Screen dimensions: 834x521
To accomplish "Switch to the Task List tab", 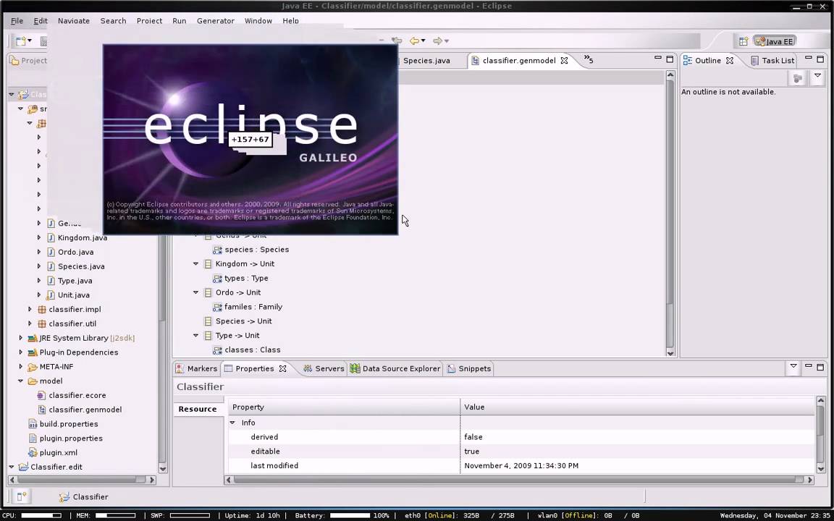I will (772, 61).
